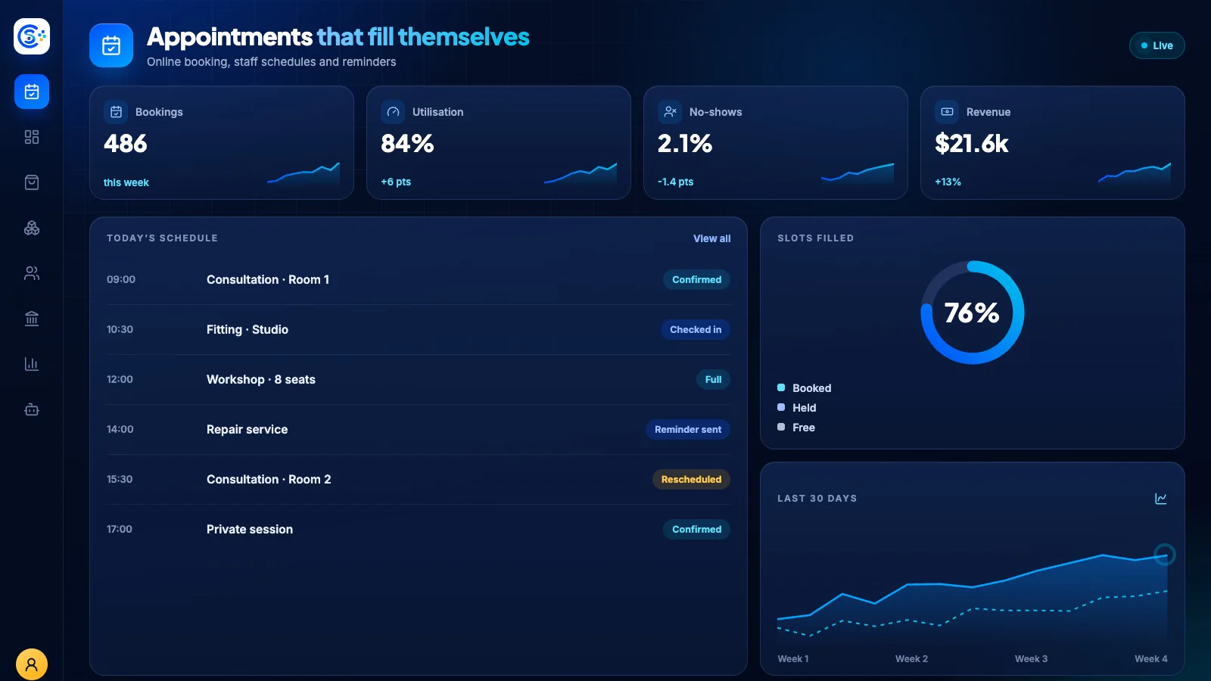Screen dimensions: 1211x681
Task: Select the Repair service appointment
Action: pyautogui.click(x=419, y=429)
